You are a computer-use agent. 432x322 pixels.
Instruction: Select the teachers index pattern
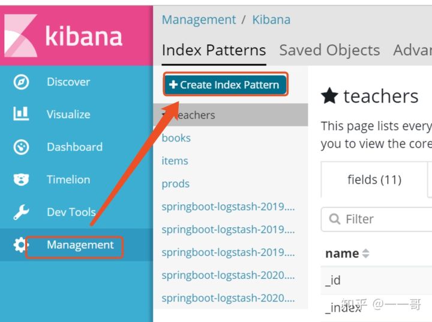point(195,115)
